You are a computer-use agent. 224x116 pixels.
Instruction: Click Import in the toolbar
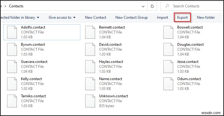pyautogui.click(x=162, y=17)
